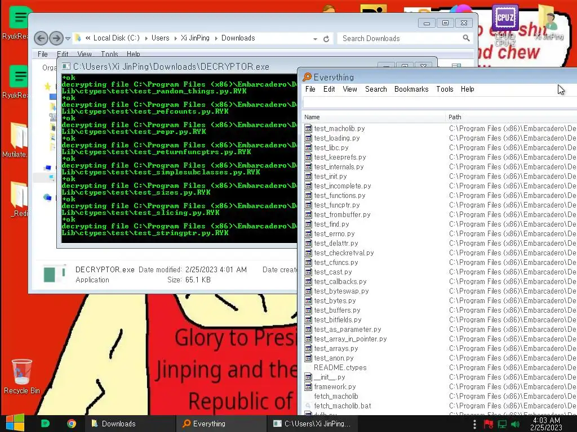This screenshot has width=577, height=432.
Task: Select test_functions.py file icon in results
Action: click(308, 195)
